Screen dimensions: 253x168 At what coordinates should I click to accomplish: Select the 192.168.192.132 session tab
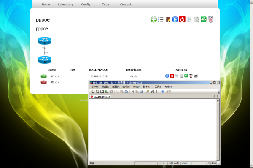100,97
